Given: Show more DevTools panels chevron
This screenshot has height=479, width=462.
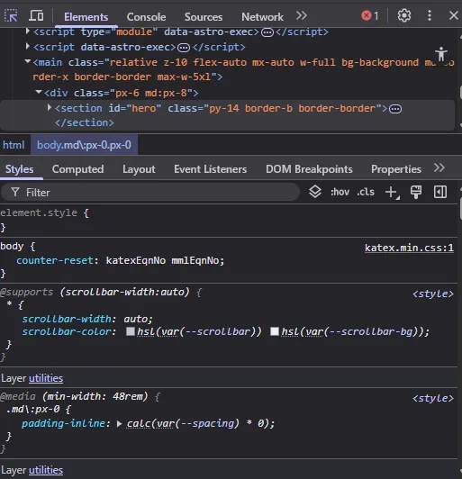Looking at the screenshot, I should pyautogui.click(x=302, y=15).
